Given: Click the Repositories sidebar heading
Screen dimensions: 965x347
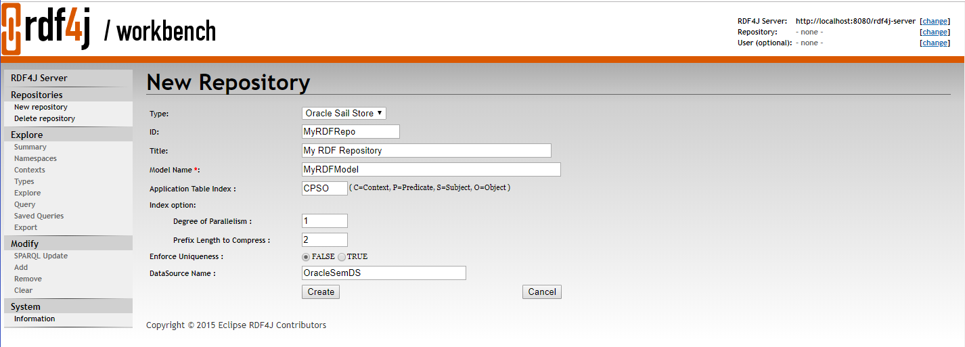Looking at the screenshot, I should pyautogui.click(x=37, y=95).
